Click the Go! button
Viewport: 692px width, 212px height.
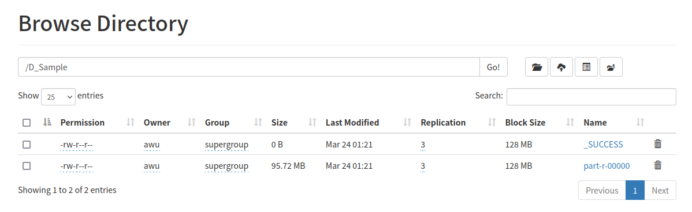pos(493,67)
